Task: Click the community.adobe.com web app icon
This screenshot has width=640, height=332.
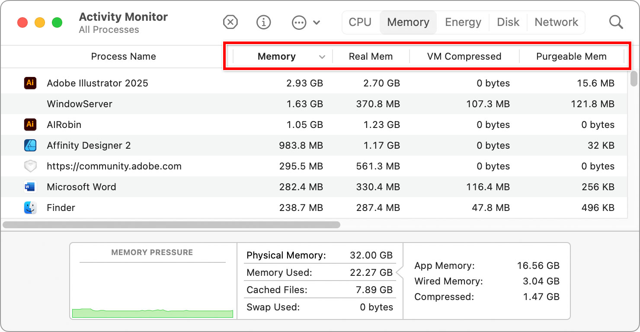Action: click(x=30, y=166)
